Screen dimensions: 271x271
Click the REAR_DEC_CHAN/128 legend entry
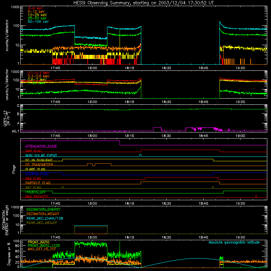pyautogui.click(x=45, y=218)
